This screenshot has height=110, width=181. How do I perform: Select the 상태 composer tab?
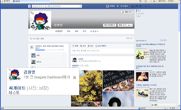pyautogui.click(x=75, y=46)
